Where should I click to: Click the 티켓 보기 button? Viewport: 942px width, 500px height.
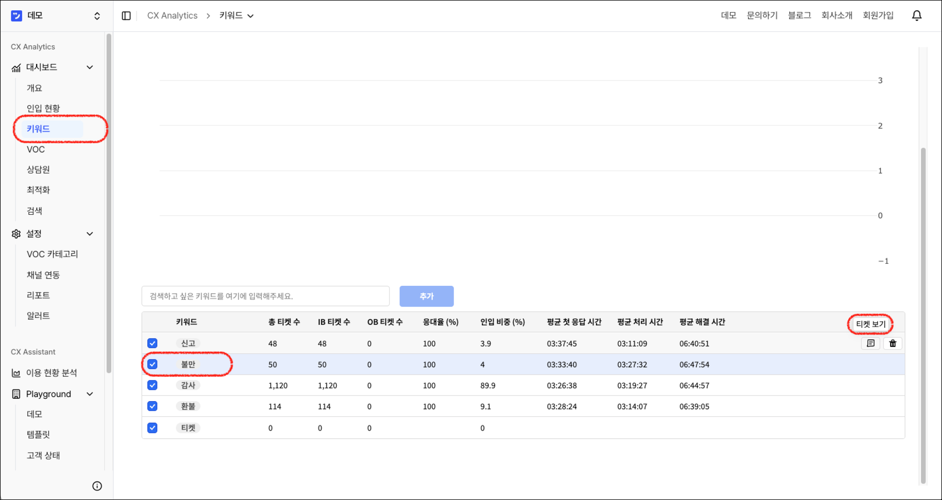[870, 324]
